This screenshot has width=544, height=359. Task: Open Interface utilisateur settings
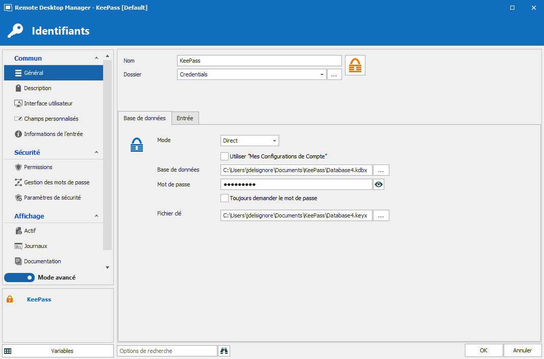tap(48, 103)
